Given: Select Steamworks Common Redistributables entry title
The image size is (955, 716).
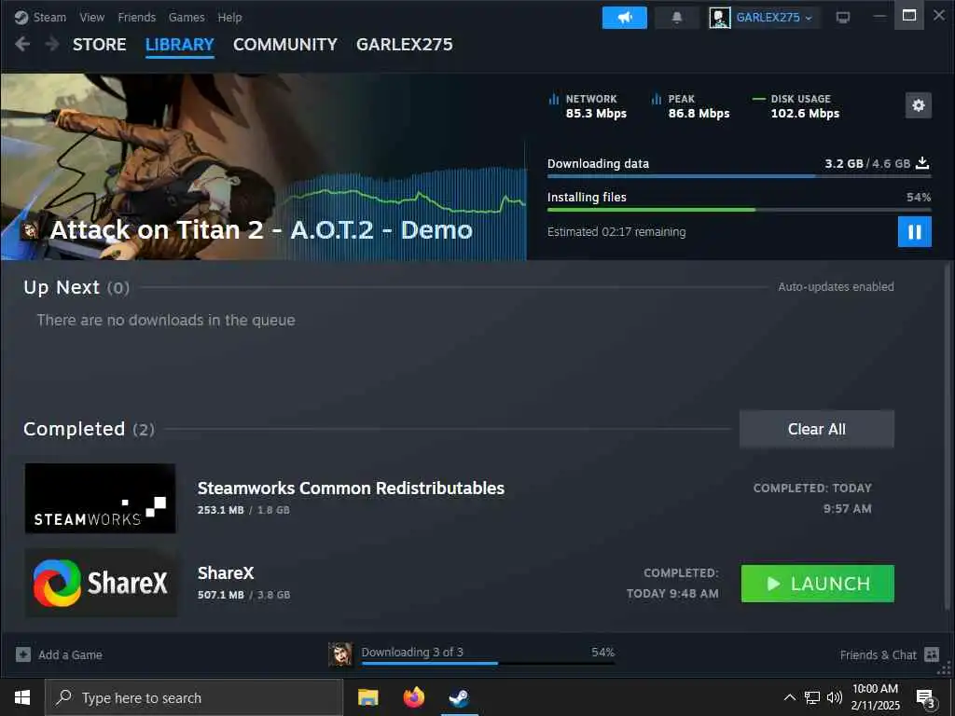Looking at the screenshot, I should pos(351,489).
